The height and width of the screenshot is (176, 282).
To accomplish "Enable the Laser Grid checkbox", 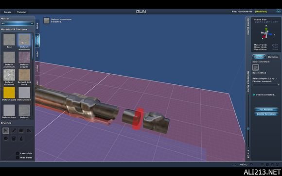I will pyautogui.click(x=18, y=153).
